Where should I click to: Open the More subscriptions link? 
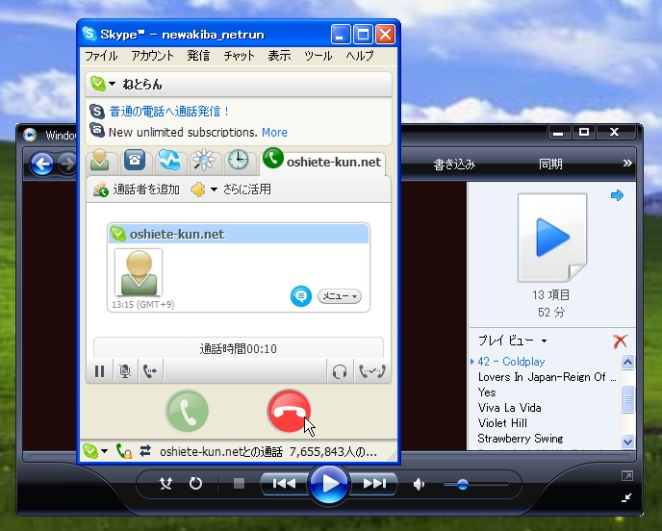274,133
